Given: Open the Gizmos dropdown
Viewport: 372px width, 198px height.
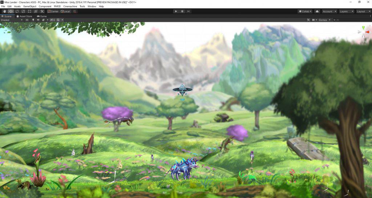Looking at the screenshot, I should 324,20.
